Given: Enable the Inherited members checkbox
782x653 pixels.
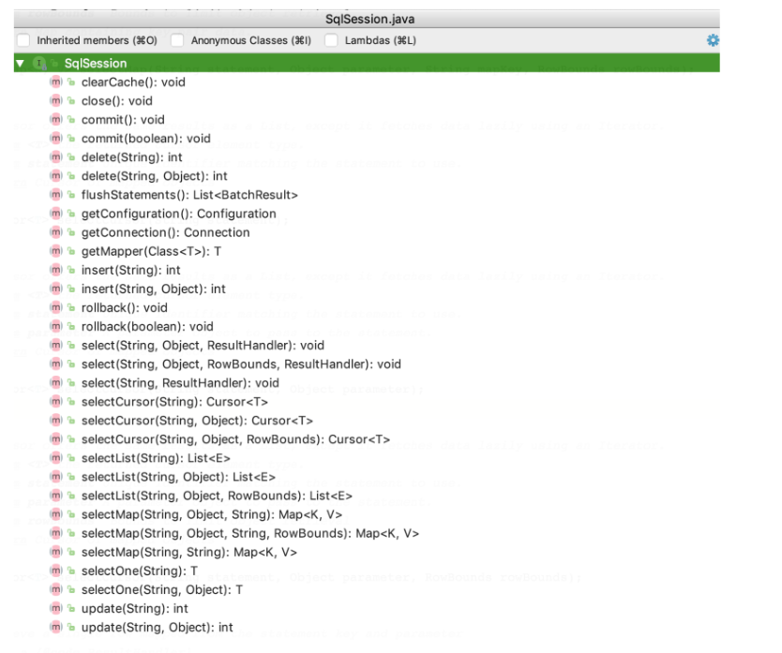Looking at the screenshot, I should 23,40.
